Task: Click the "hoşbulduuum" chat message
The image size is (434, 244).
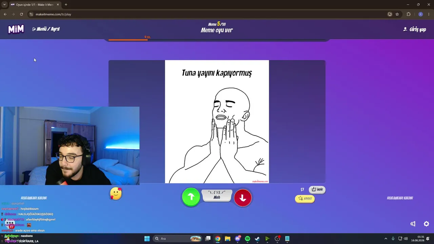Action: click(x=29, y=209)
